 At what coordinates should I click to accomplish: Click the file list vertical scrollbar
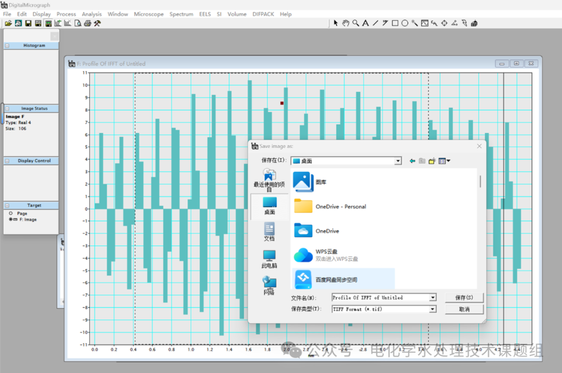tap(480, 181)
